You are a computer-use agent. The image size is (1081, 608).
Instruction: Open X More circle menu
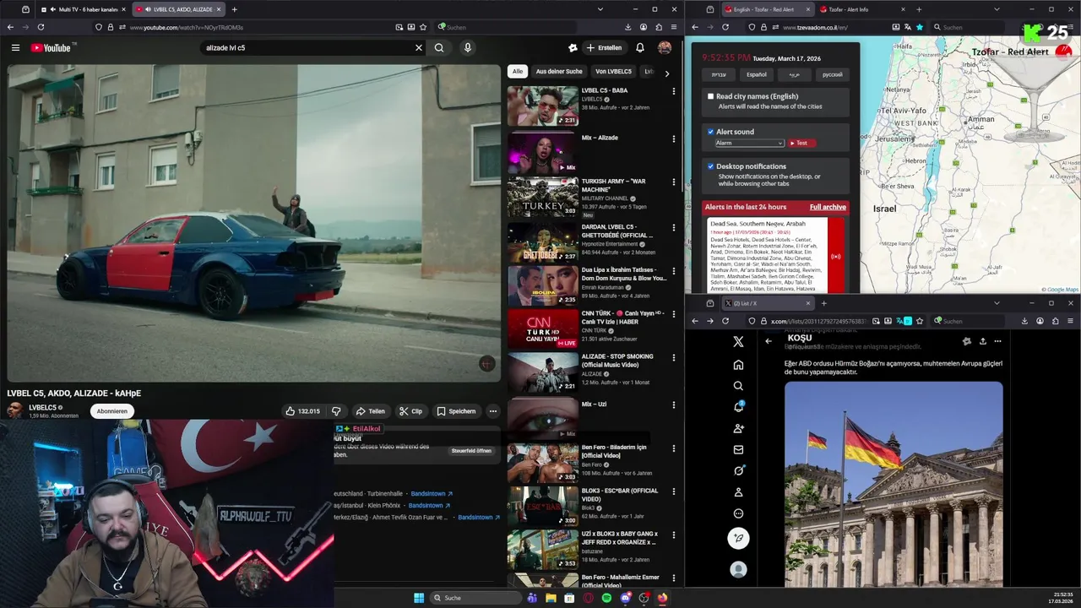[738, 513]
